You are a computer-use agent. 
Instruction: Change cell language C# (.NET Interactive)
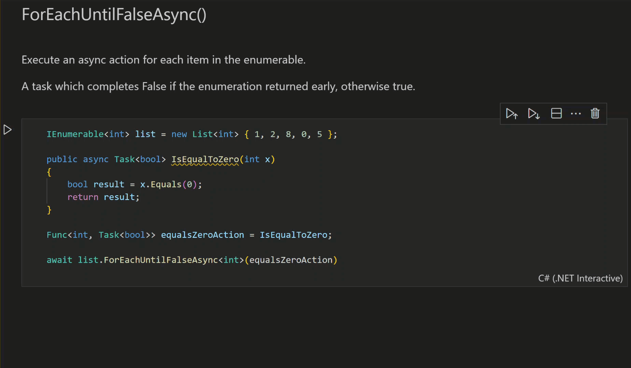click(x=580, y=278)
